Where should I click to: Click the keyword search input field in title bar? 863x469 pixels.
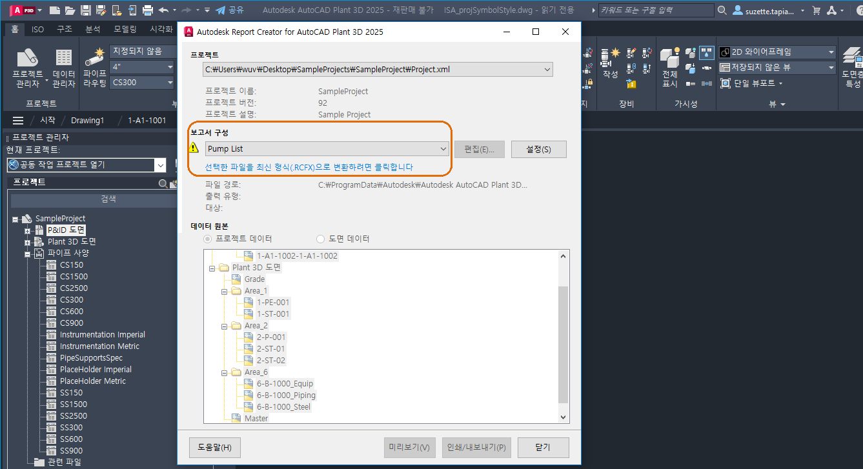(657, 10)
